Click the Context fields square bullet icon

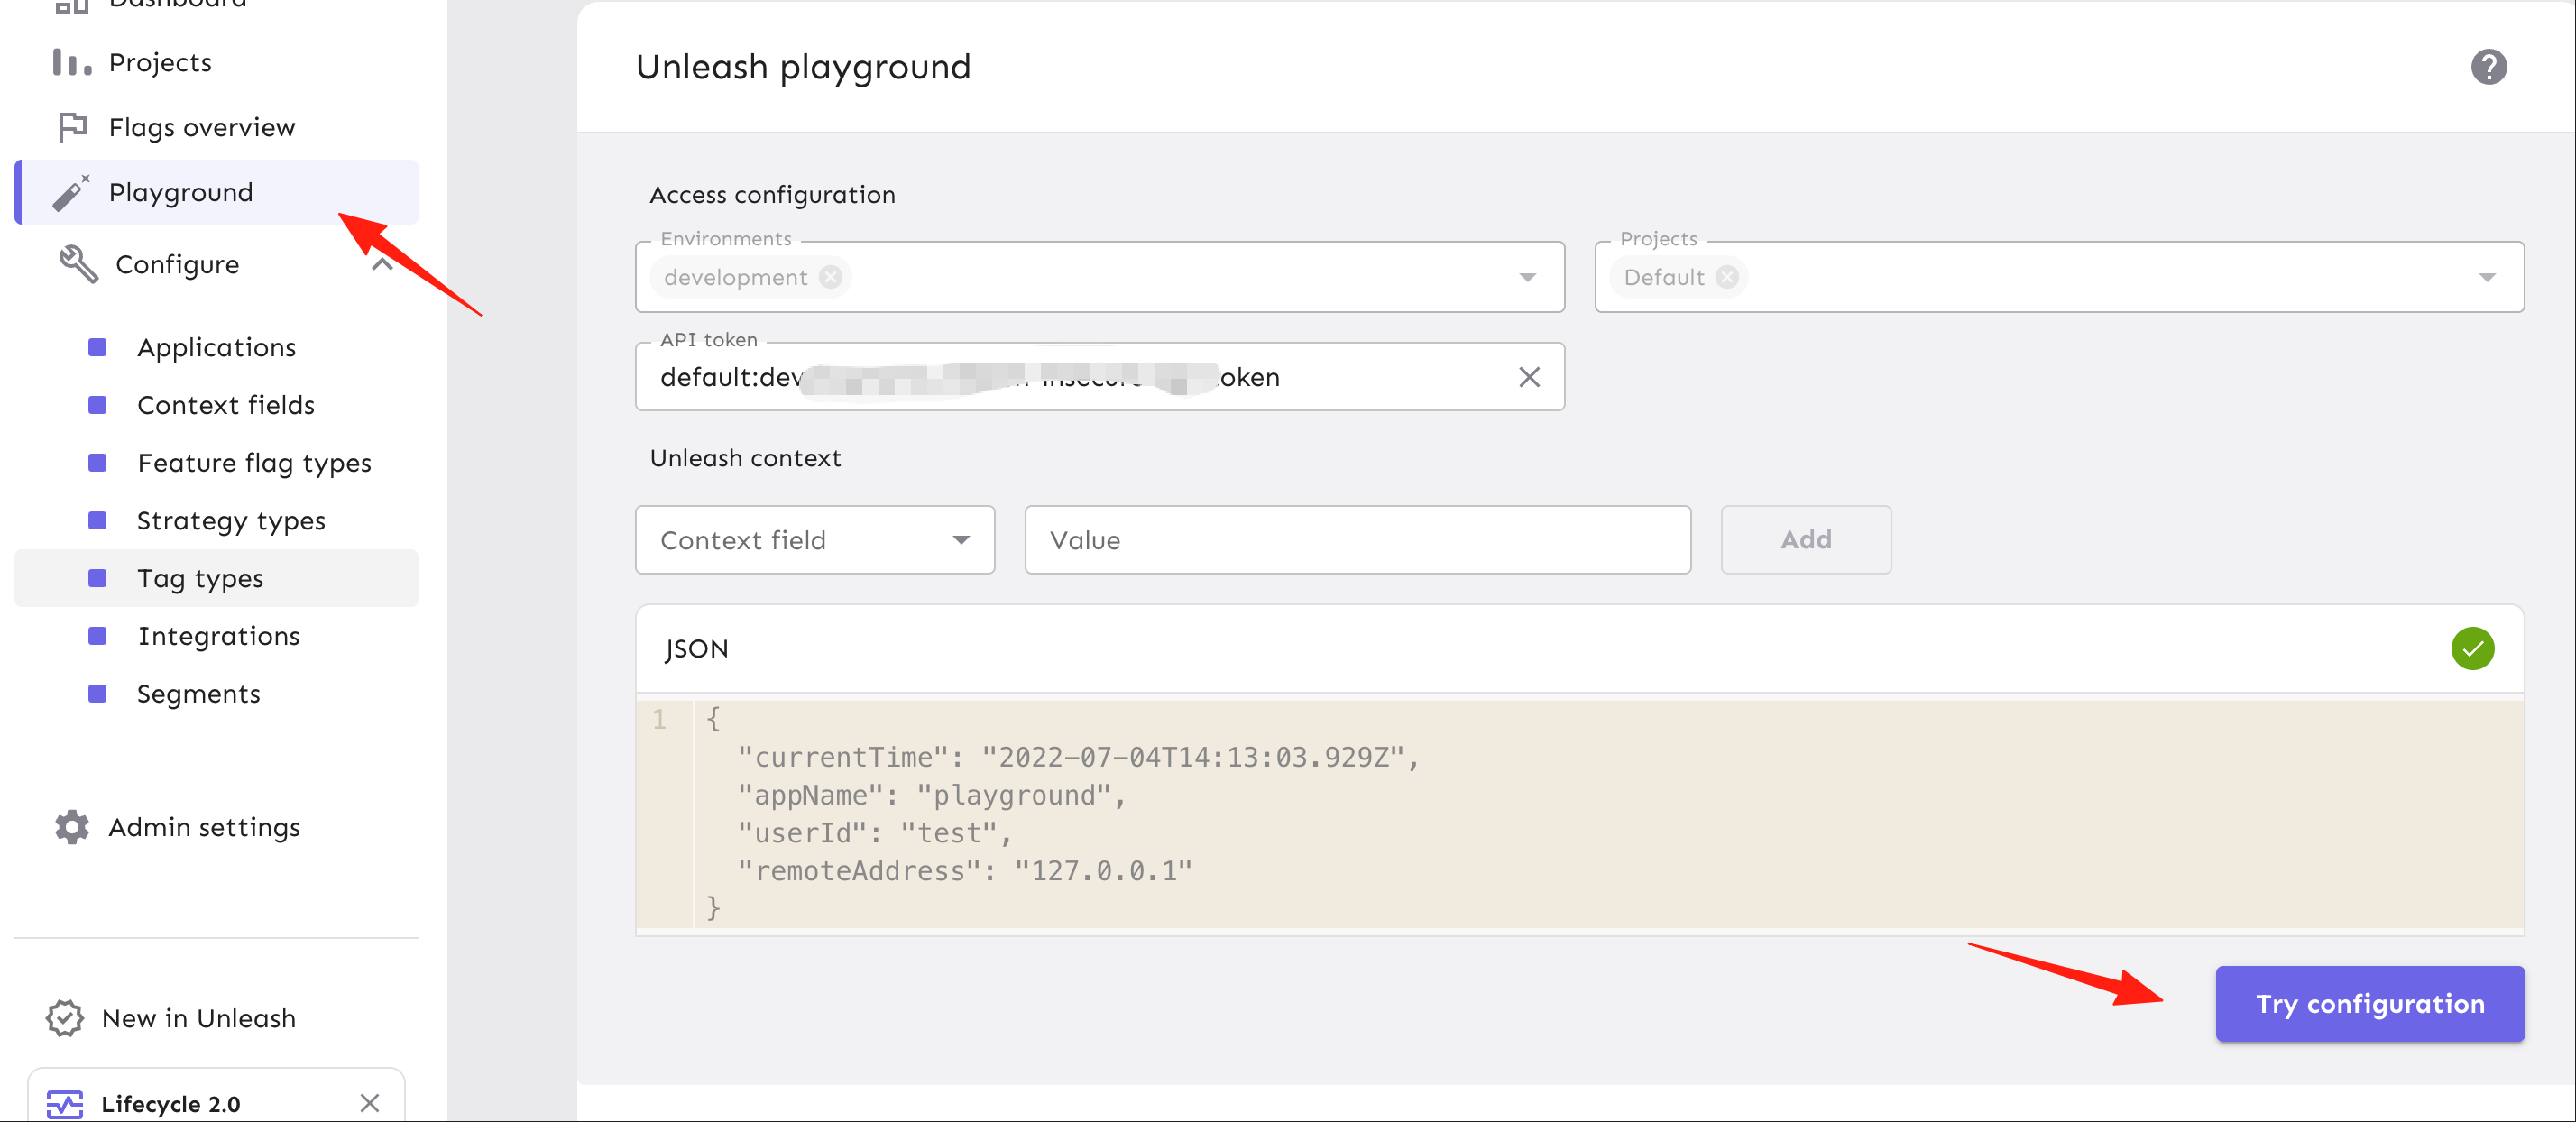tap(97, 405)
